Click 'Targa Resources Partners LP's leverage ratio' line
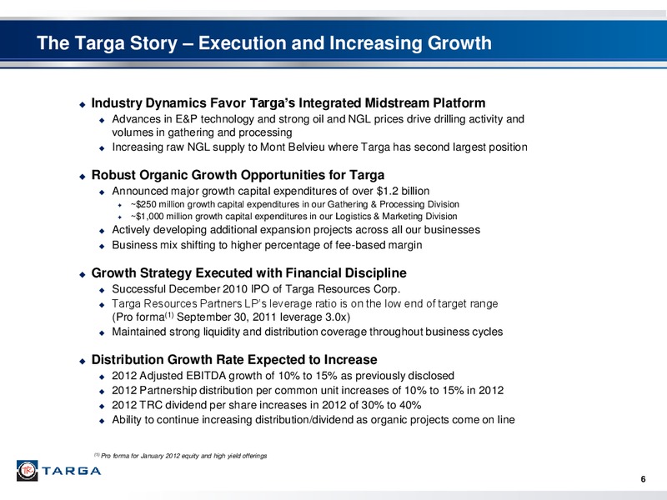Image resolution: width=667 pixels, height=500 pixels. 304,303
